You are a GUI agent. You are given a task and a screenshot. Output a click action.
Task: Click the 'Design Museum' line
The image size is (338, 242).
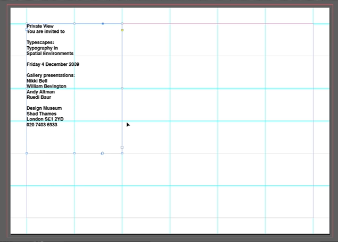(x=44, y=108)
